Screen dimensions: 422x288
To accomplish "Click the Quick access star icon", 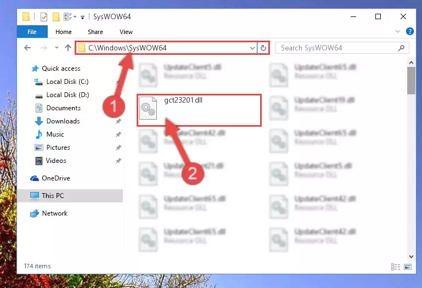I will pos(35,69).
